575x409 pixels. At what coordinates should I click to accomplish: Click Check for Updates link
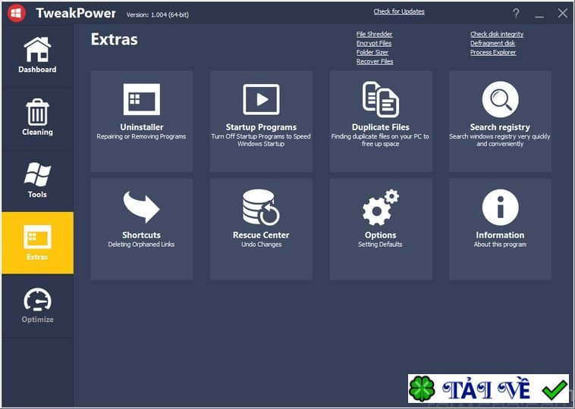[399, 11]
